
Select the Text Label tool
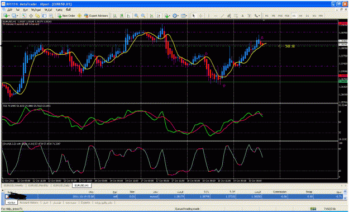tap(250, 16)
